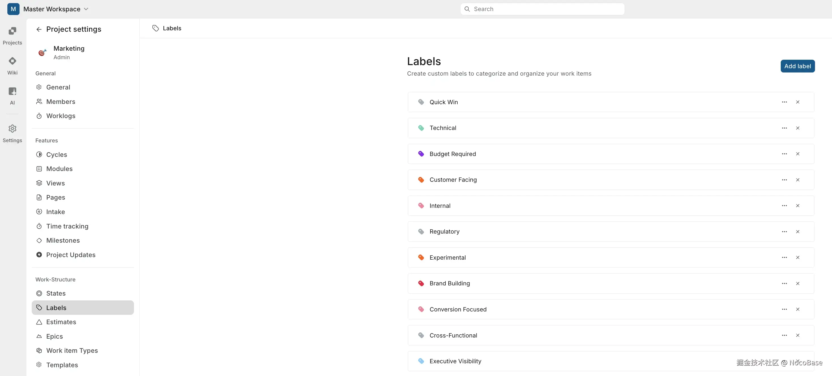Viewport: 832px width, 376px height.
Task: Delete the Quick Win label with X
Action: tap(797, 102)
